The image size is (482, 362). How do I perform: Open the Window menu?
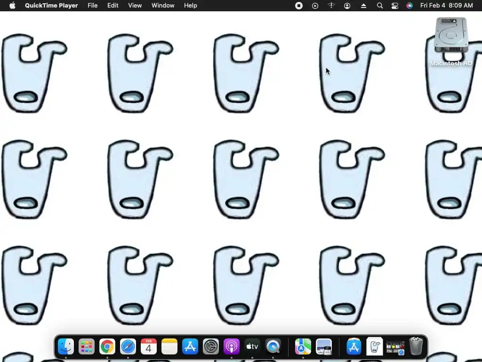point(163,6)
